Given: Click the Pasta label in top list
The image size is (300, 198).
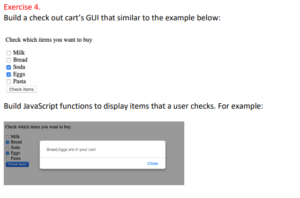Looking at the screenshot, I should click(x=19, y=81).
